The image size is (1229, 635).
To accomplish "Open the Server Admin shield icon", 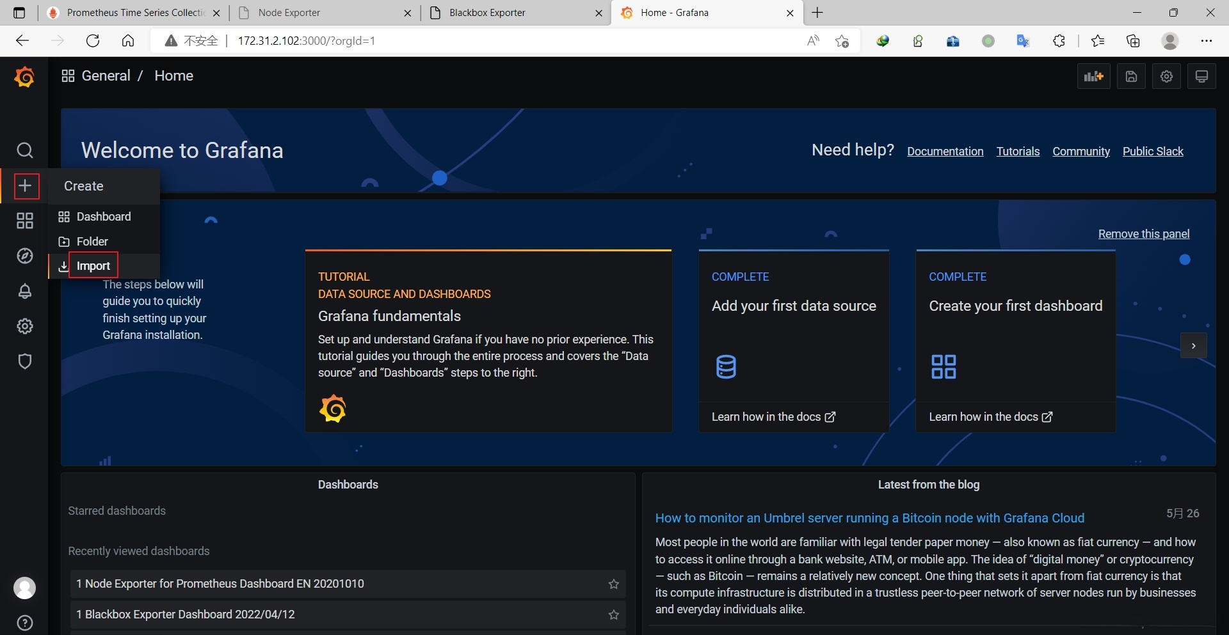I will pos(25,361).
